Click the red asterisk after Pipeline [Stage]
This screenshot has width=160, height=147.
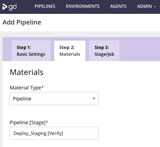(47, 122)
